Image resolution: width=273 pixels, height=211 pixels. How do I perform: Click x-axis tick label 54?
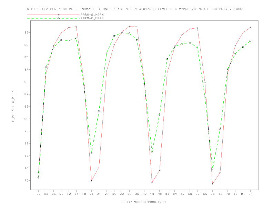coord(175,194)
